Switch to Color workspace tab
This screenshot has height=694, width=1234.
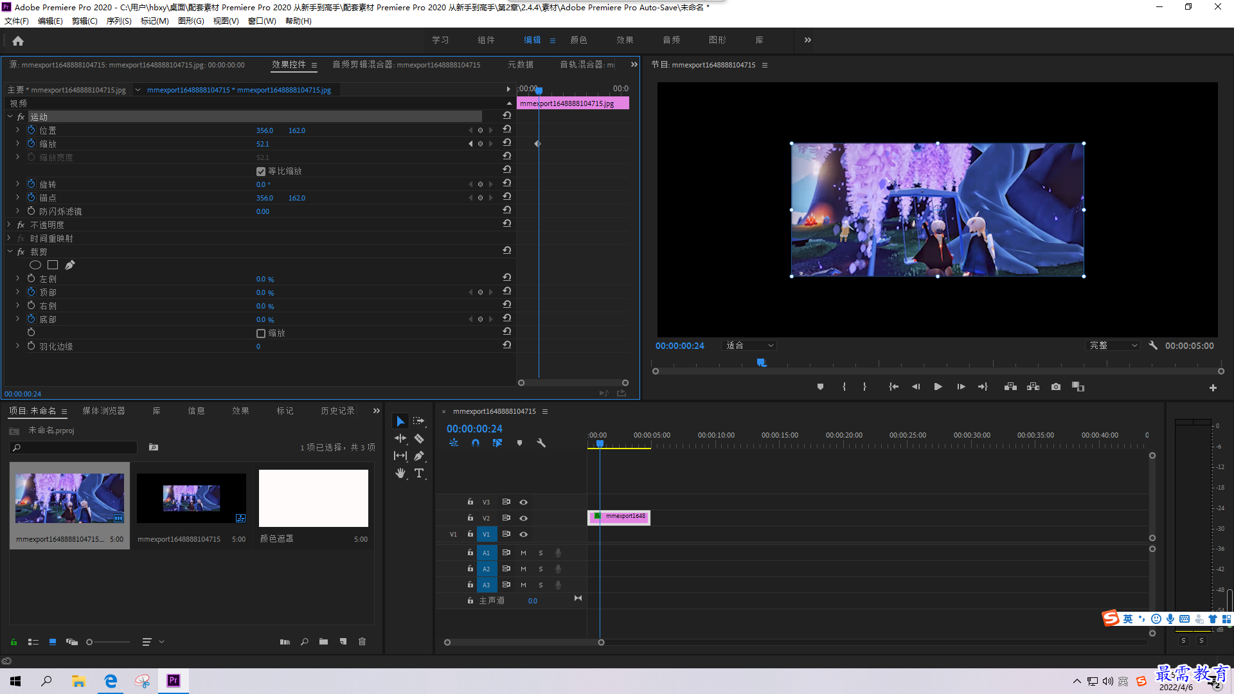pyautogui.click(x=578, y=40)
